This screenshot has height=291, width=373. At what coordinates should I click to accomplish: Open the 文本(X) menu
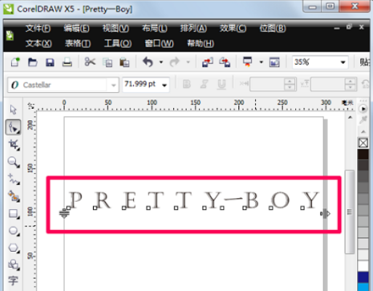point(39,44)
